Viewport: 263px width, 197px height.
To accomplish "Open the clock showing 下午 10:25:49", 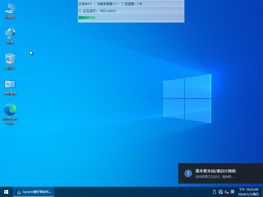I will pyautogui.click(x=248, y=190).
